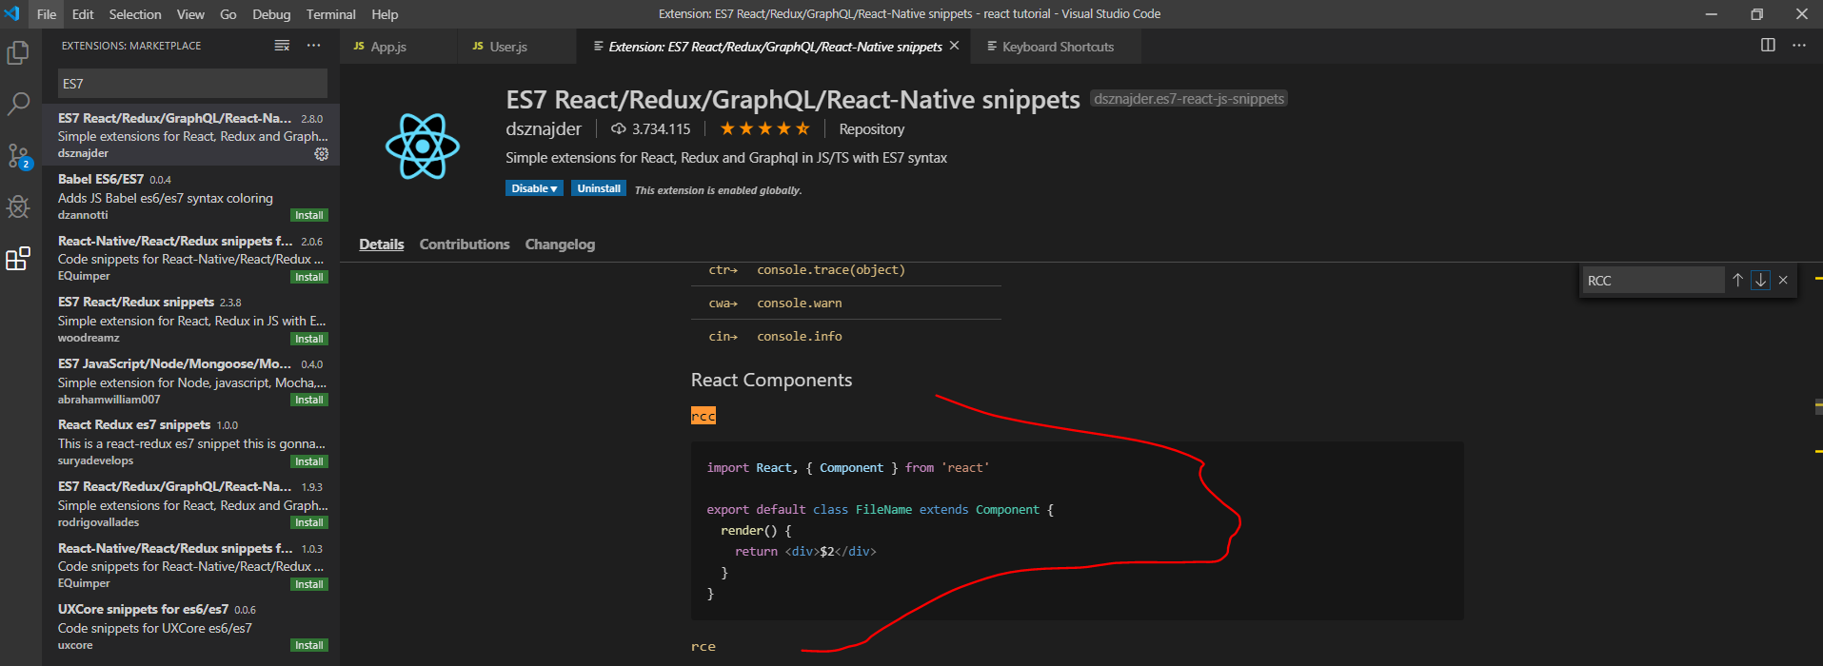Close the find widget
The height and width of the screenshot is (666, 1823).
[1783, 281]
